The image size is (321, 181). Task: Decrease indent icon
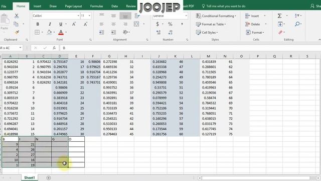(101, 32)
